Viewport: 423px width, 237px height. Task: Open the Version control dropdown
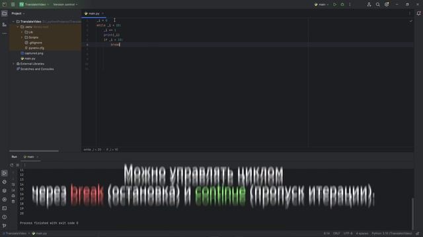click(x=65, y=5)
